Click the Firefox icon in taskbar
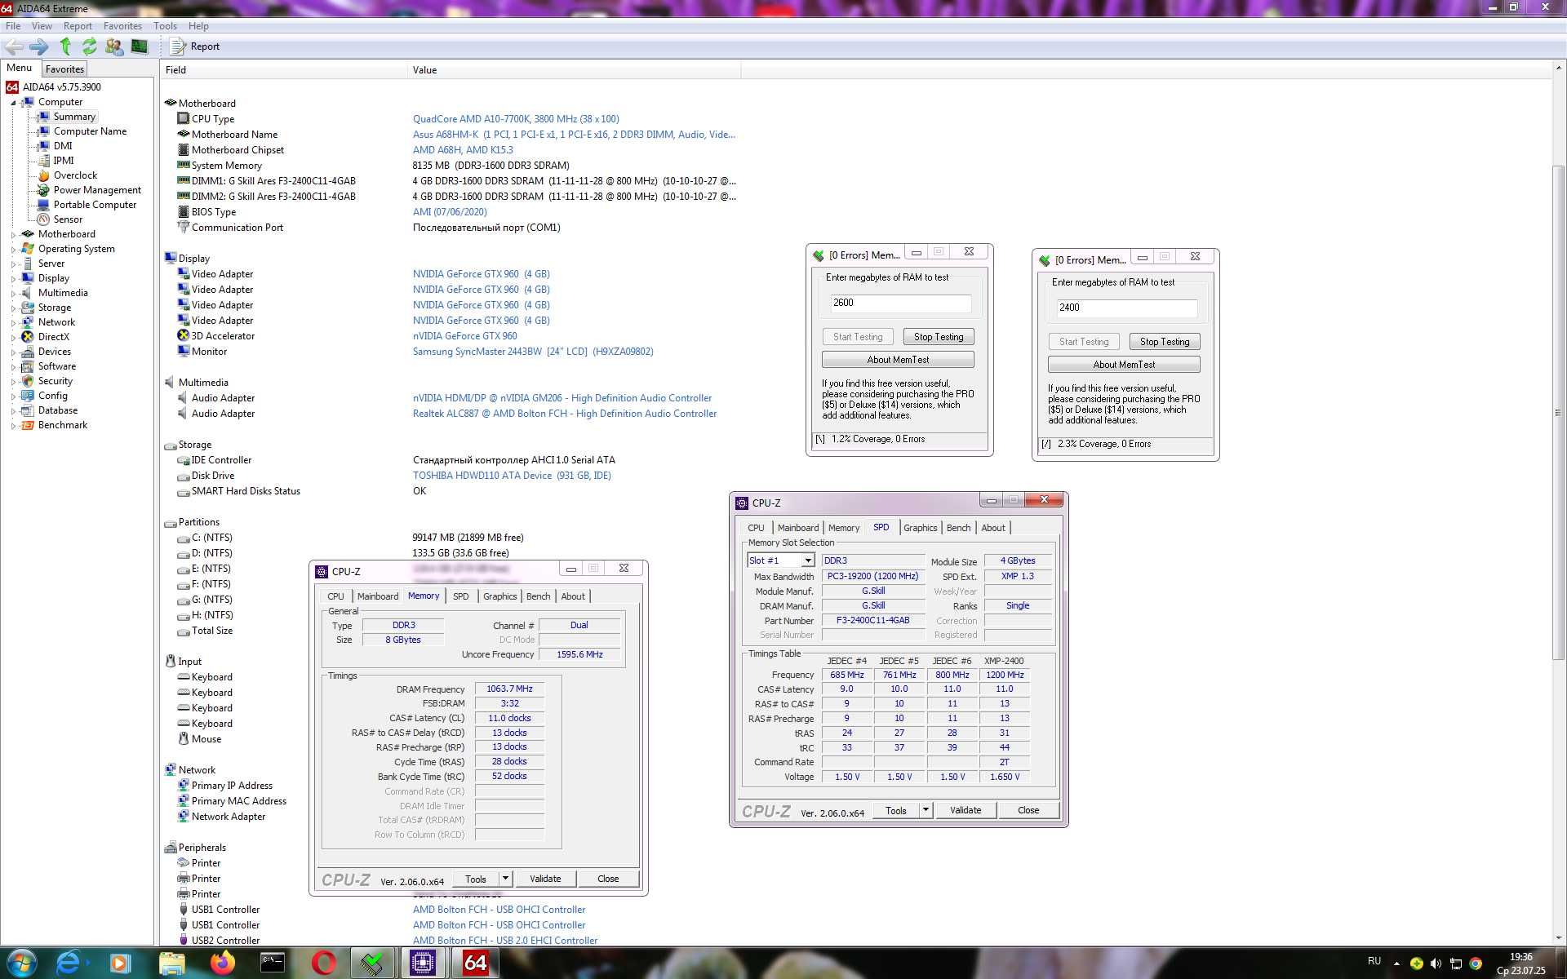This screenshot has width=1567, height=979. [x=221, y=963]
